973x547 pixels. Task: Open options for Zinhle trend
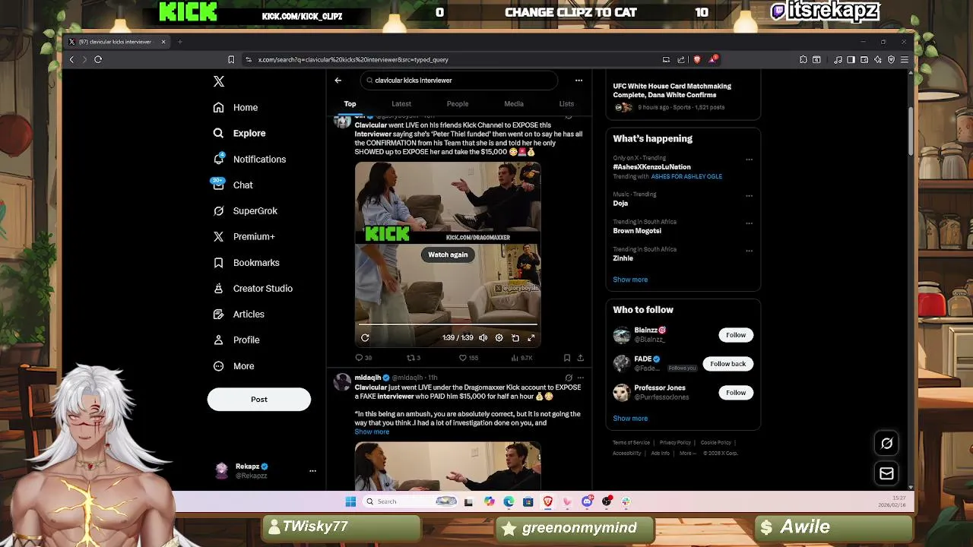[749, 251]
